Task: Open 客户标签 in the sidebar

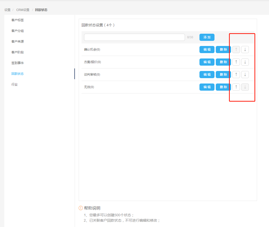Action: 18,20
